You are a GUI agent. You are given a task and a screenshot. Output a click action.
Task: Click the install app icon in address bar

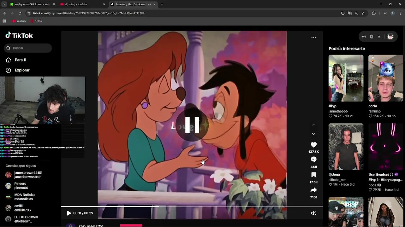point(343,13)
